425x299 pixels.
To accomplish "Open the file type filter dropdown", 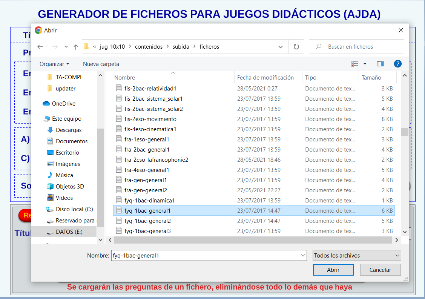I will [357, 255].
